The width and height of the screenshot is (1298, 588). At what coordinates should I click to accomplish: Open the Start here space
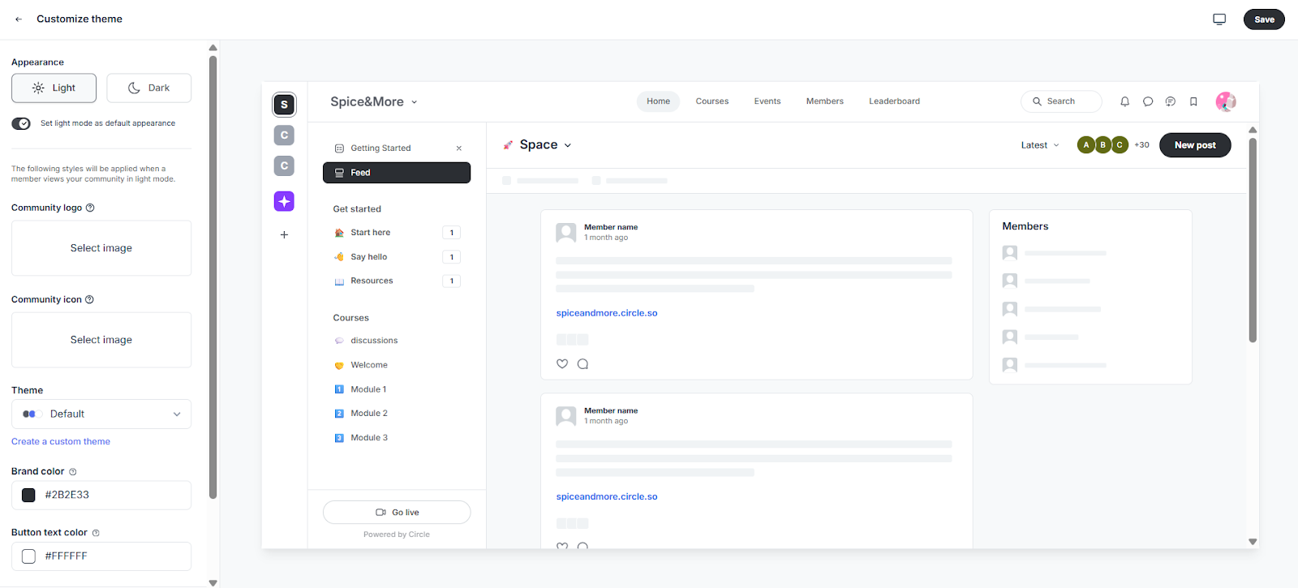click(x=397, y=233)
